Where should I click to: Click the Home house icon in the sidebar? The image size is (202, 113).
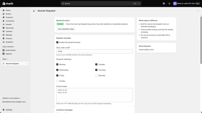click(x=4, y=10)
